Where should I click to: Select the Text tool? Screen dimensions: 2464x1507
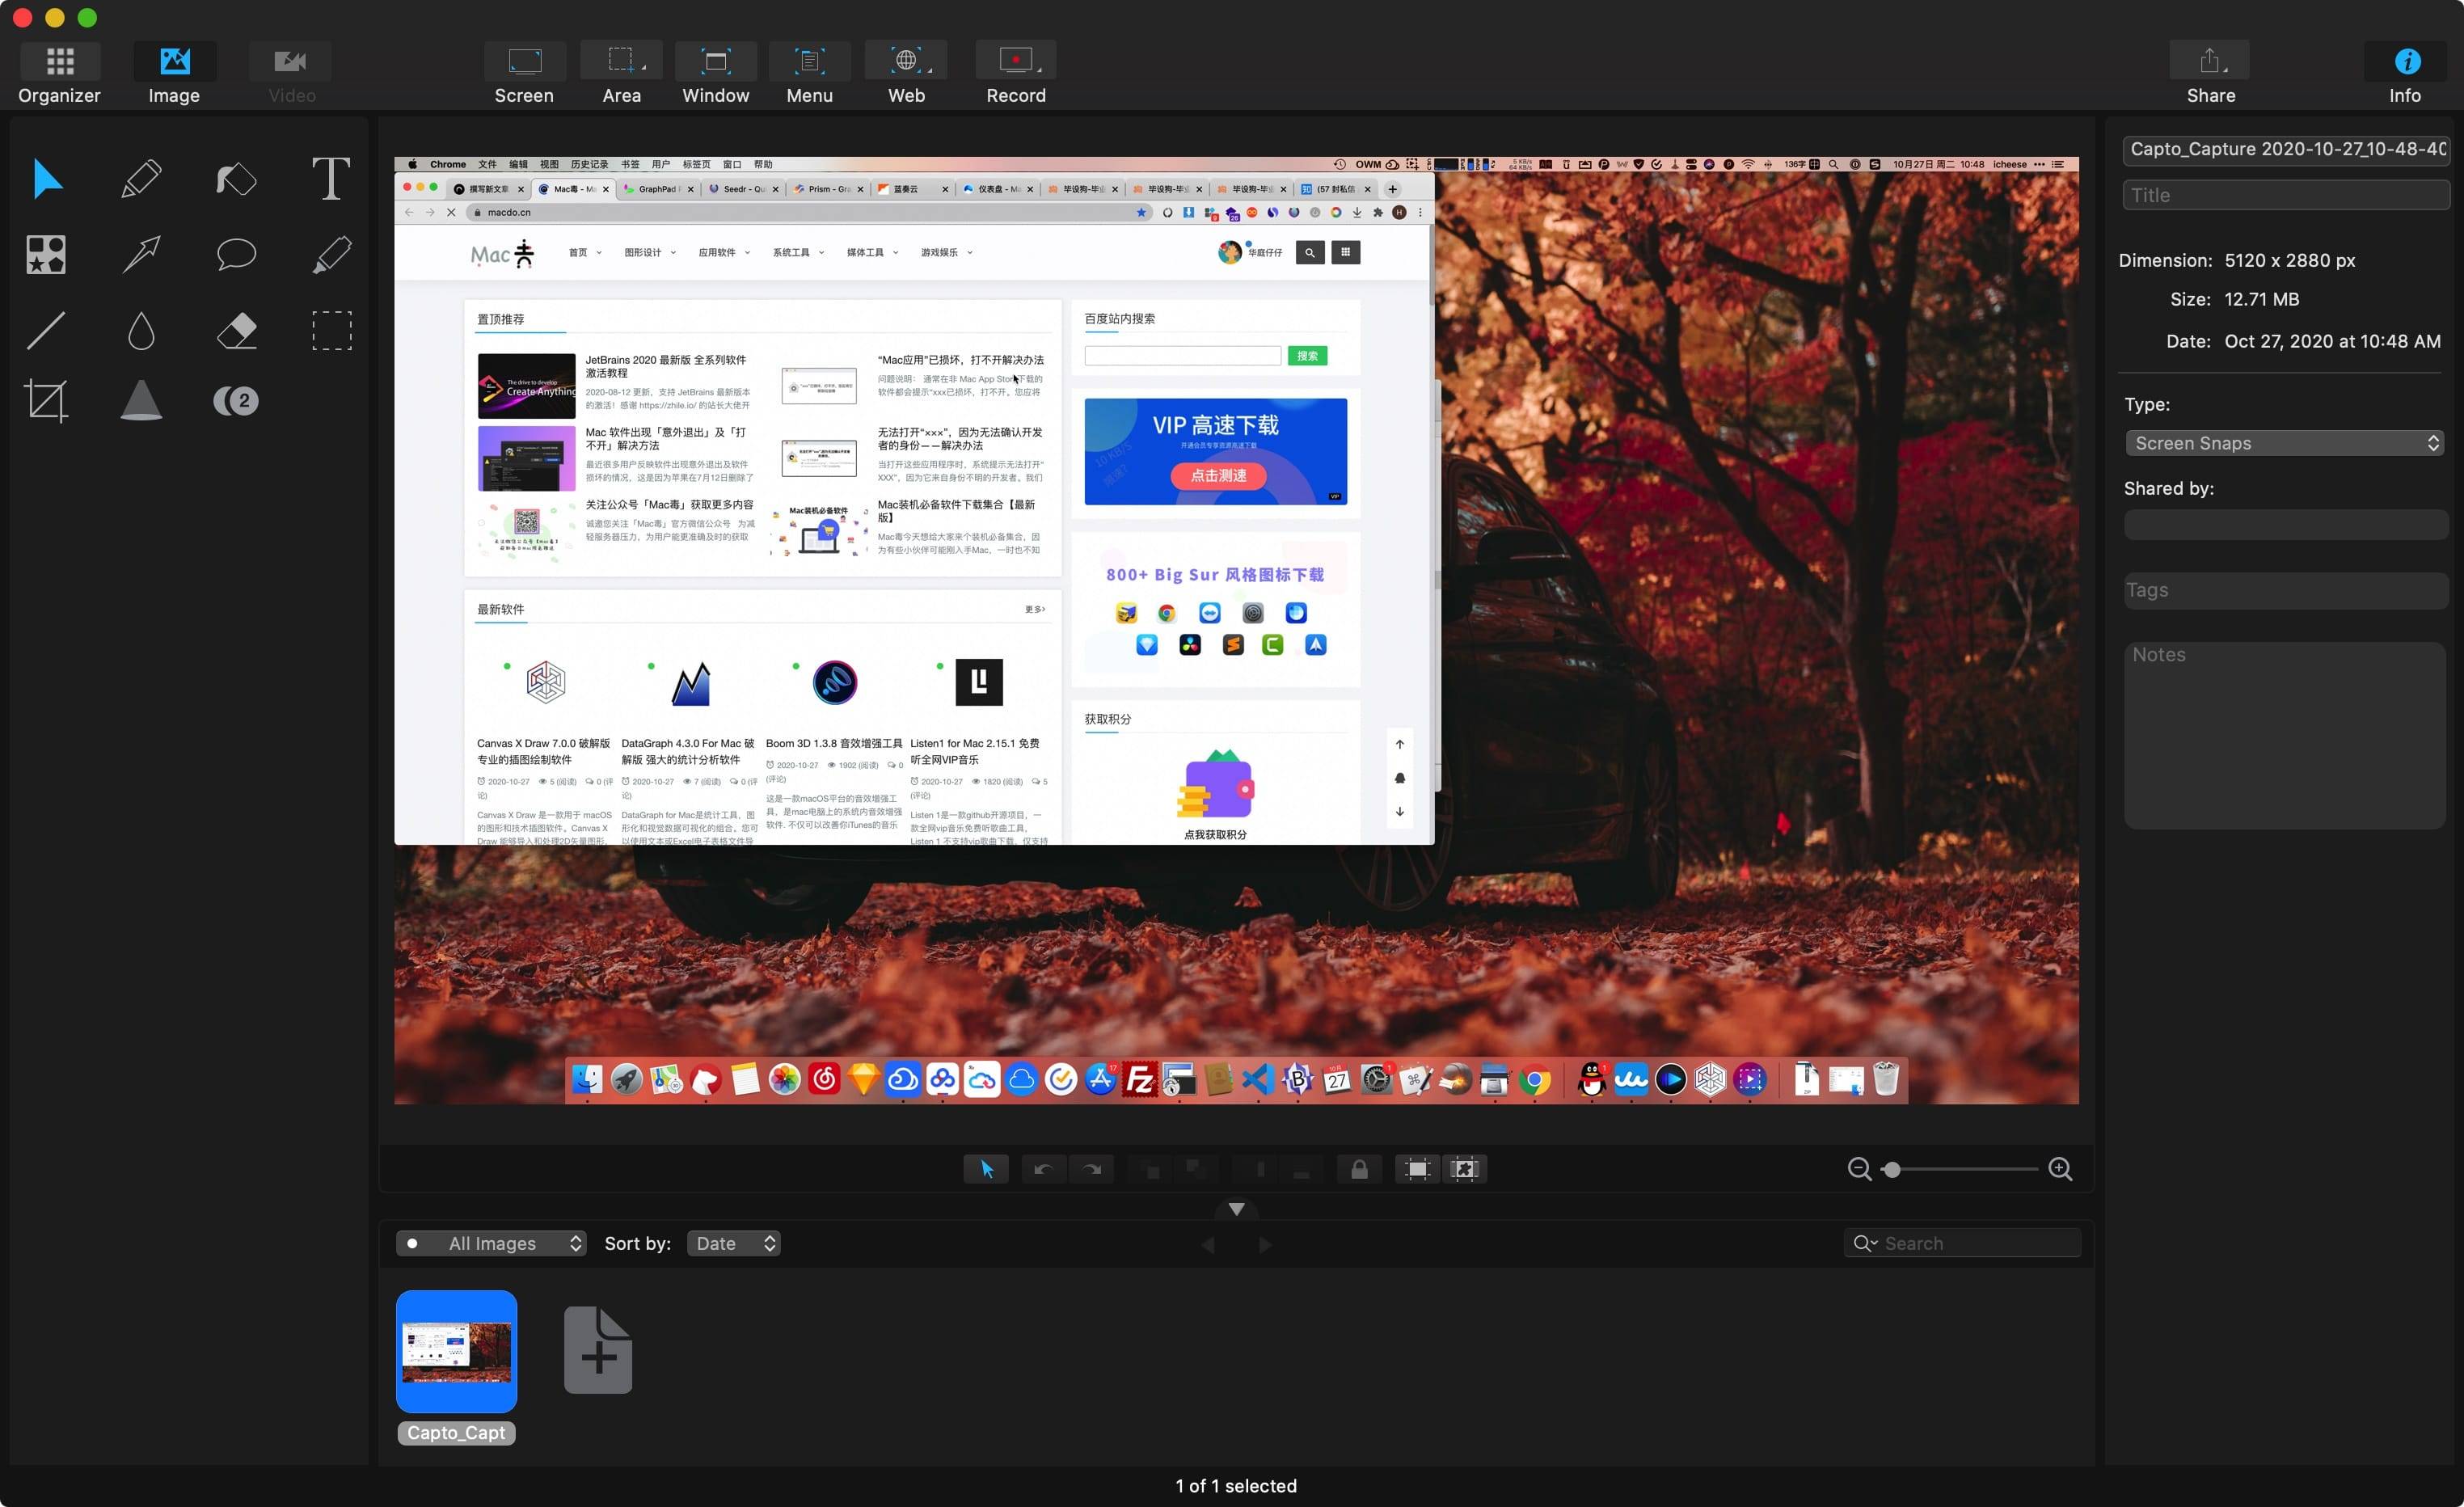[x=330, y=179]
